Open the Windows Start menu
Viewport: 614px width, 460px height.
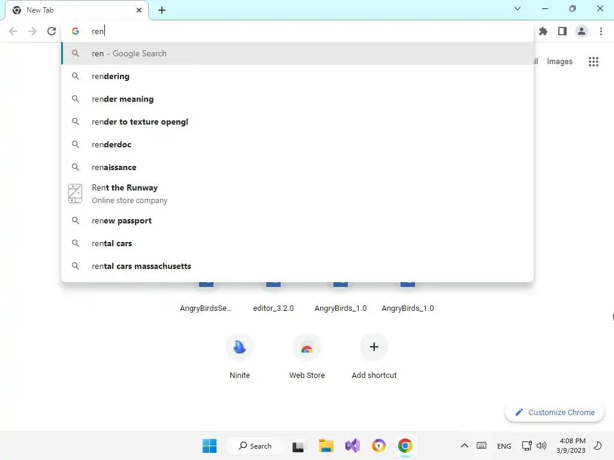coord(209,446)
